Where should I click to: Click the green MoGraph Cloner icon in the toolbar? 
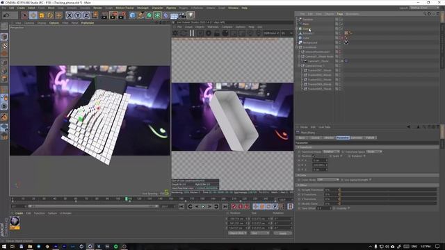click(157, 15)
